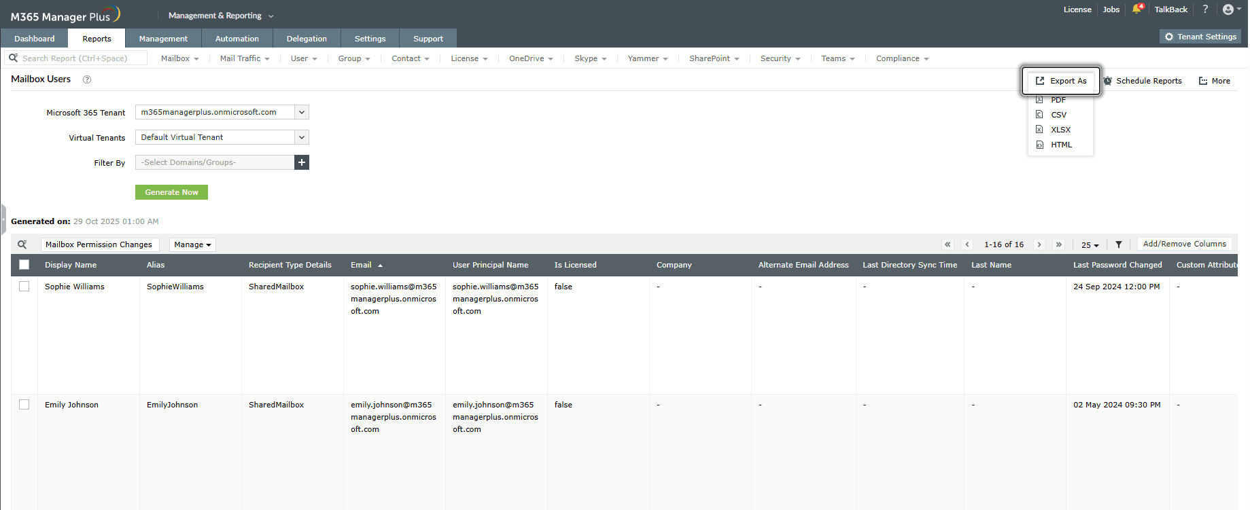Open Schedule Reports
1250x510 pixels.
[1143, 81]
